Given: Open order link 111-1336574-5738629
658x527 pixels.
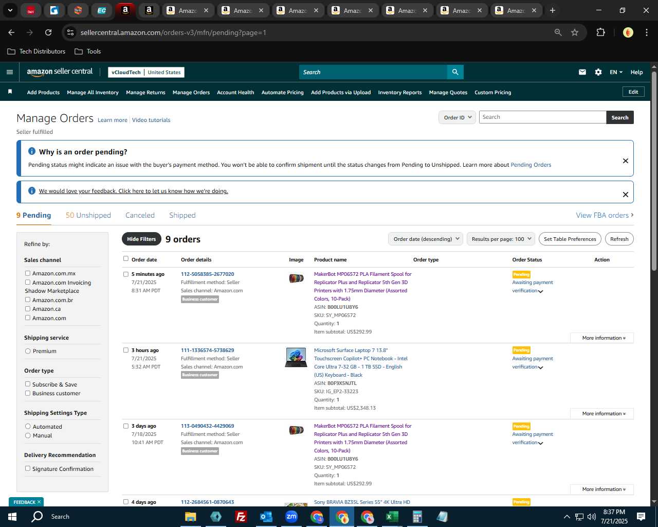Looking at the screenshot, I should 208,350.
